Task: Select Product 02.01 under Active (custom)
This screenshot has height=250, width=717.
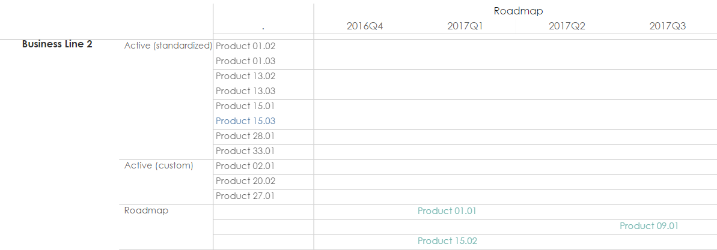Action: (245, 166)
